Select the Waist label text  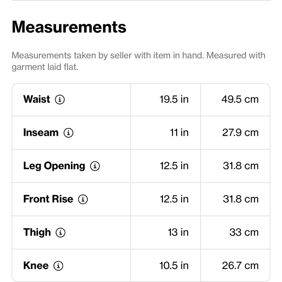37,99
